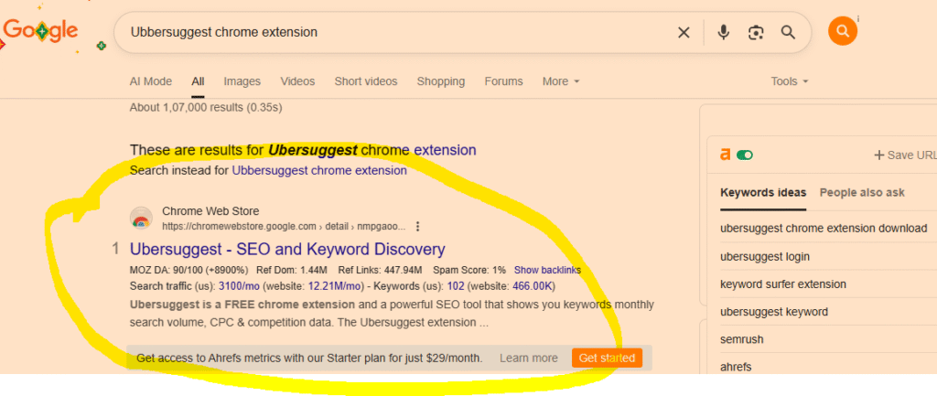Select 'ubersuggest chrome extension download' keyword idea
Image resolution: width=937 pixels, height=396 pixels.
[824, 228]
